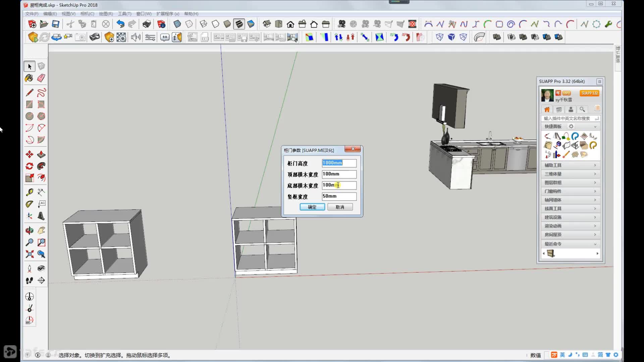Switch to Iso house view
644x362 pixels.
click(267, 24)
